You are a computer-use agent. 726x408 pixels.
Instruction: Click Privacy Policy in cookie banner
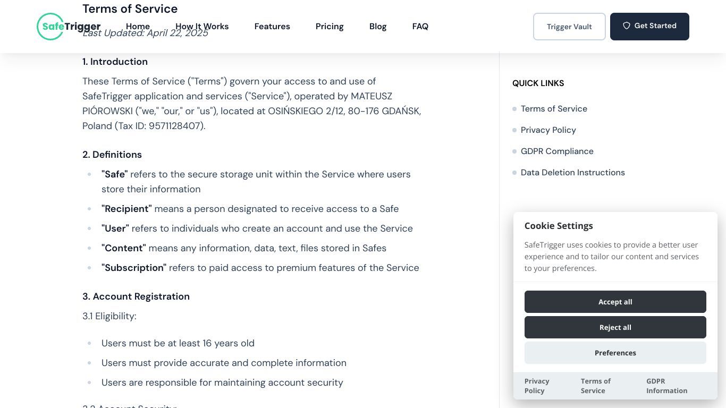pos(537,386)
